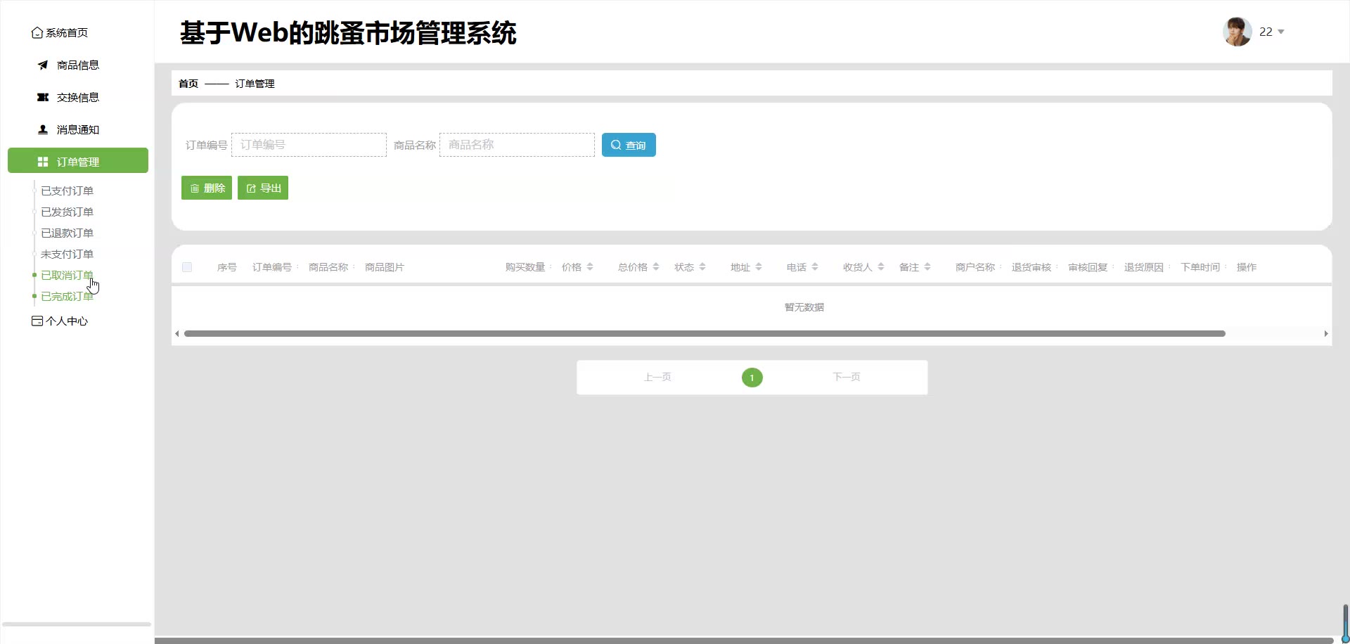Click the table's horizontal scrollbar thumb

(705, 334)
